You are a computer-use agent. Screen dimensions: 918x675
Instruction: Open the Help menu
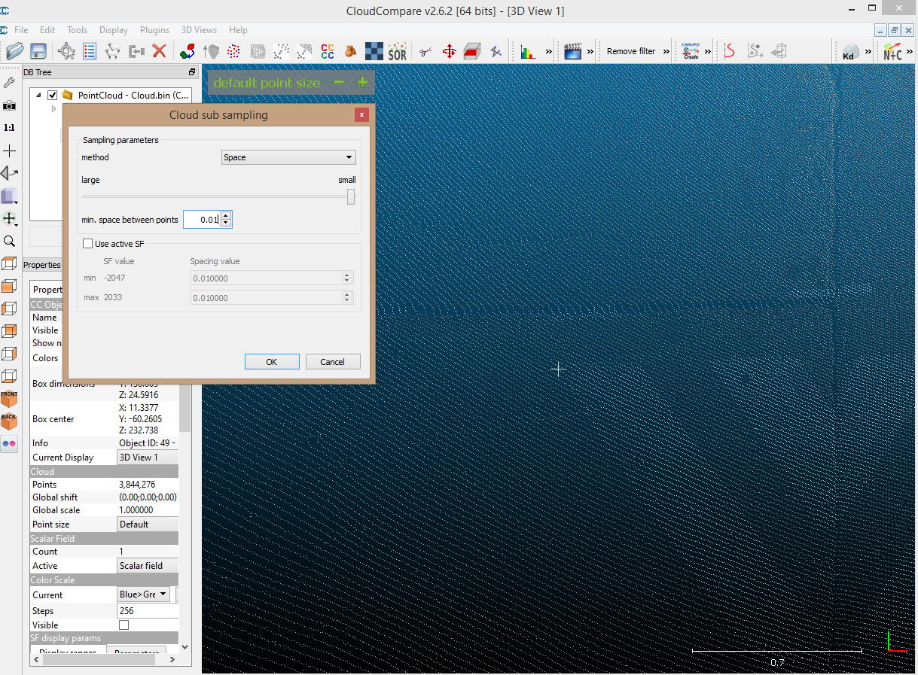238,30
